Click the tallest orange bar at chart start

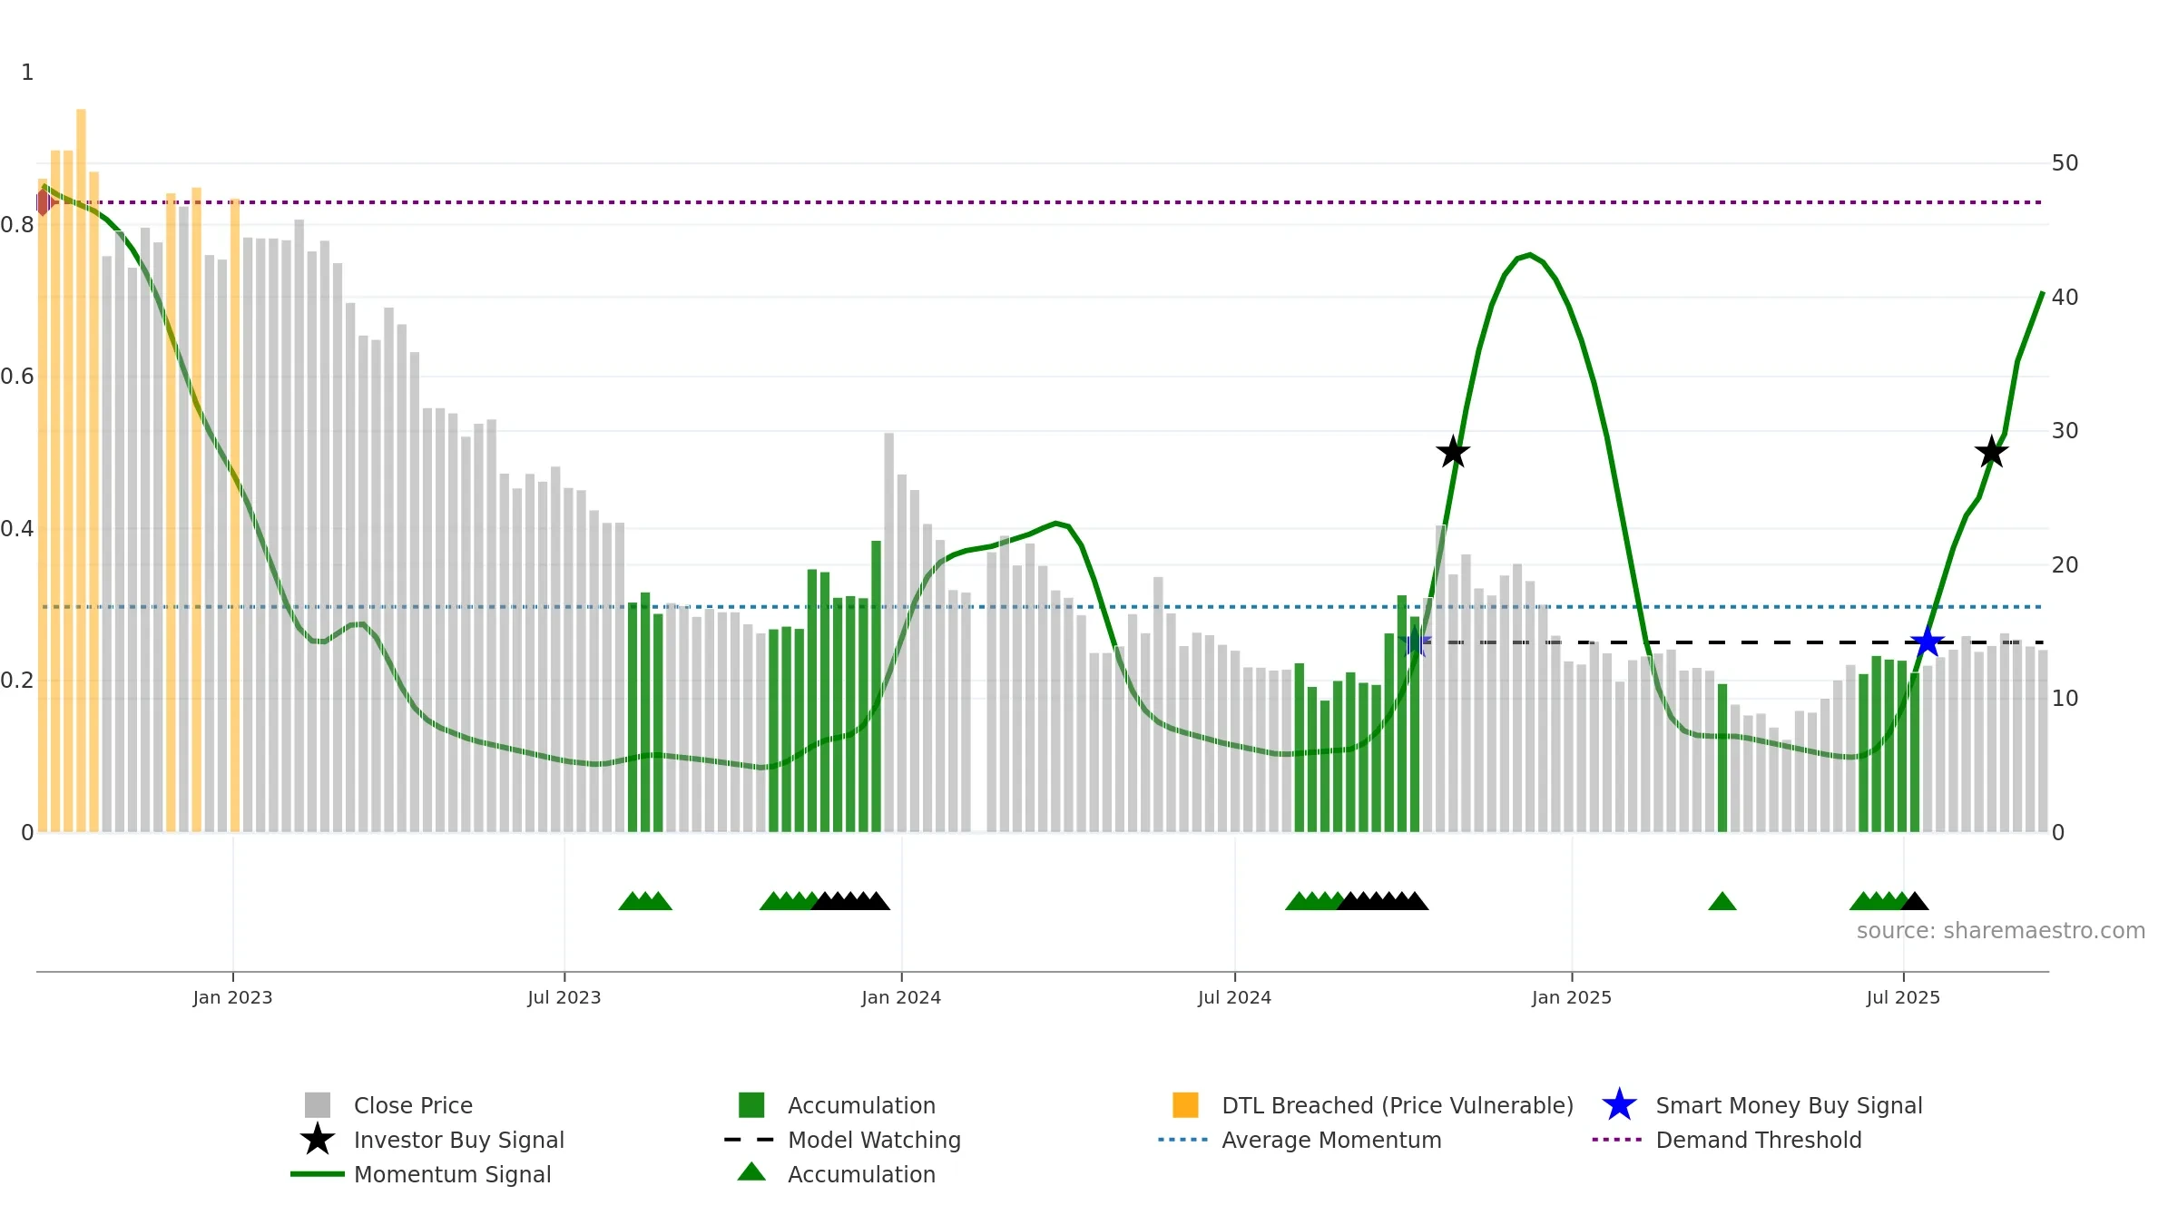(x=81, y=470)
